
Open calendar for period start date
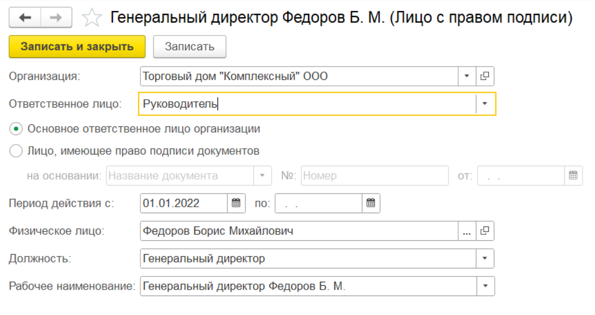pos(236,203)
